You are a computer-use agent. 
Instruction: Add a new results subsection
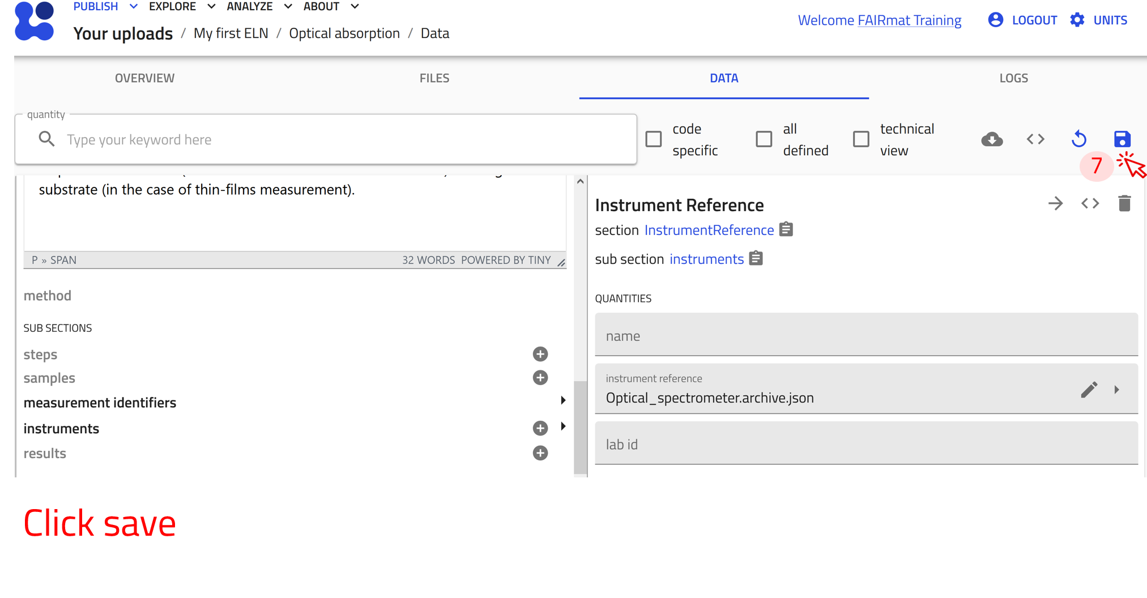click(540, 453)
